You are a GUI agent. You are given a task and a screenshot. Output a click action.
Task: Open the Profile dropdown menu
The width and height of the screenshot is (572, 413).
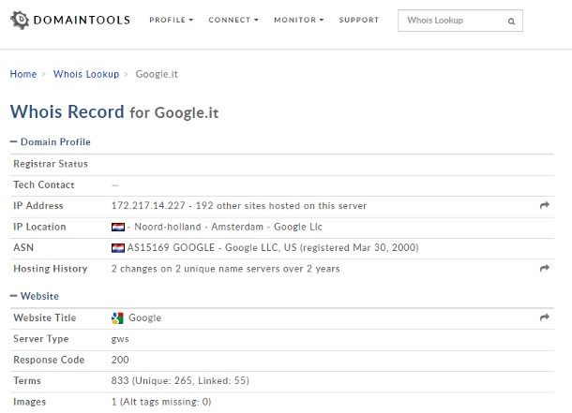pos(171,20)
